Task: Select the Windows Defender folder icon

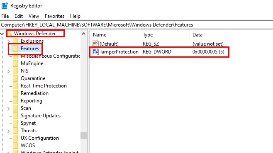Action: 10,34
